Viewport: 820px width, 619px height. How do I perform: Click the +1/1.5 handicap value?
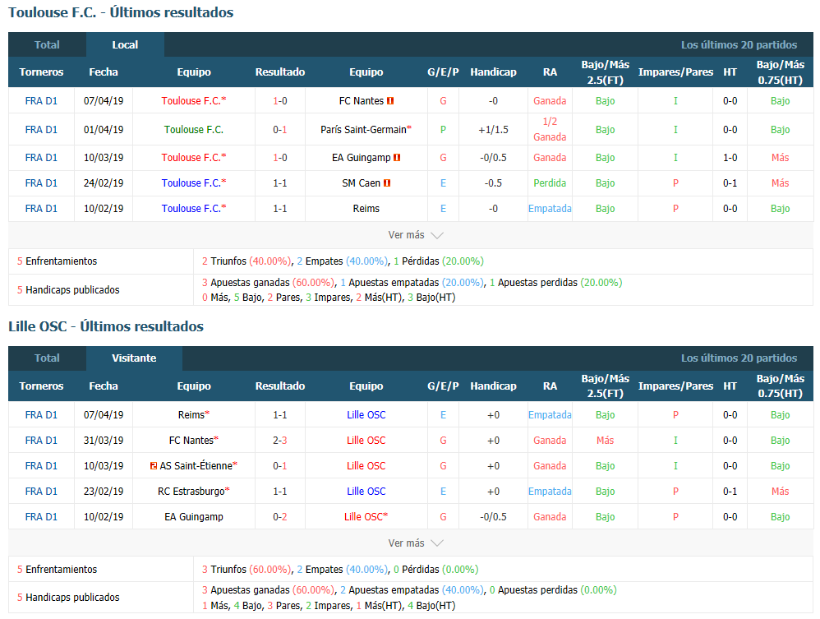(x=493, y=130)
